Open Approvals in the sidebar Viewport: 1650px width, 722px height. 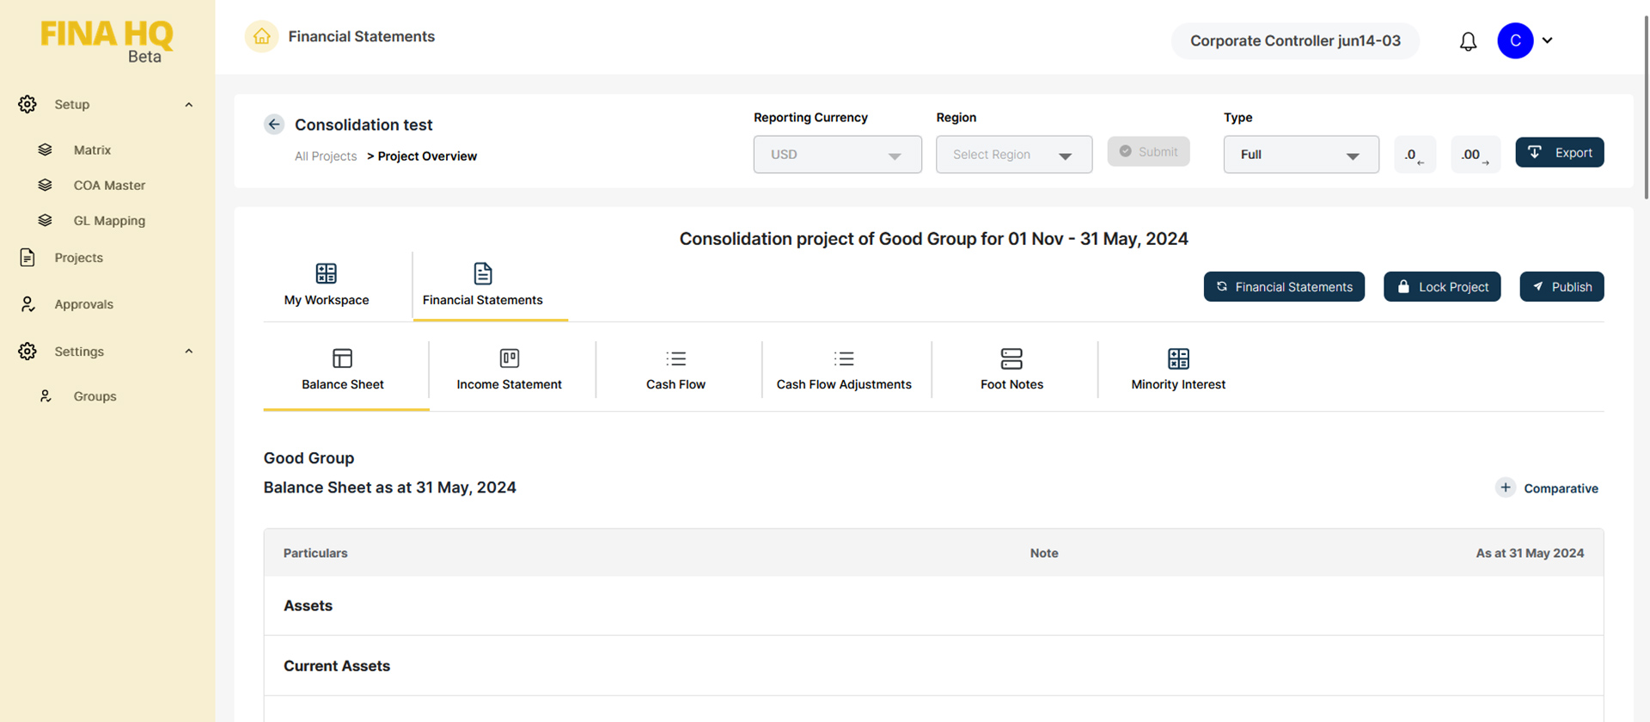(x=83, y=304)
